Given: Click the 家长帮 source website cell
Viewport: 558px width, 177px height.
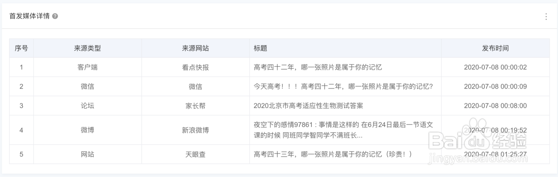Looking at the screenshot, I should pyautogui.click(x=195, y=106).
